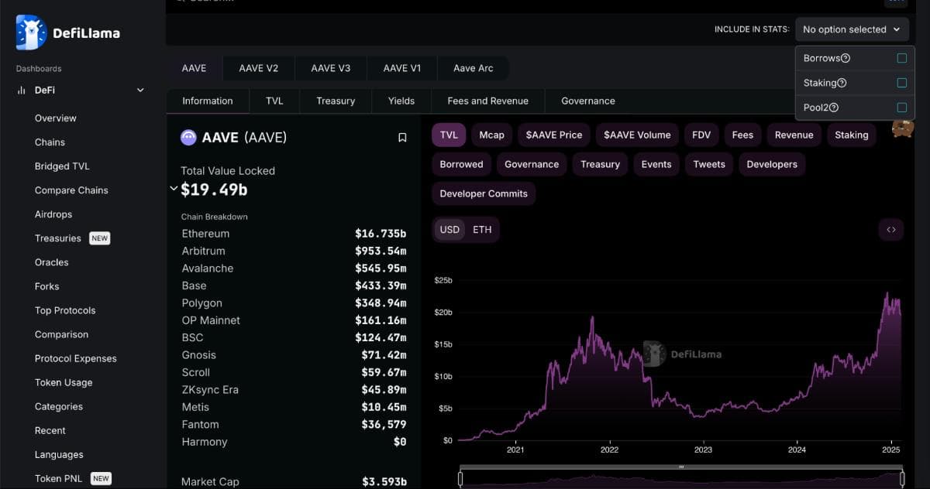Viewport: 930px width, 489px height.
Task: Show Developer Commits data
Action: point(483,193)
